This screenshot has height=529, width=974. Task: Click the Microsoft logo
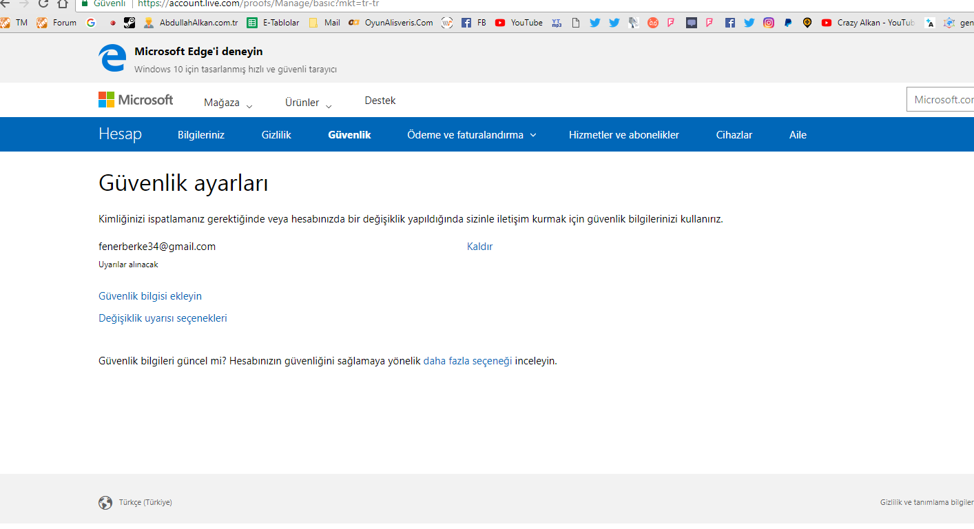click(136, 100)
